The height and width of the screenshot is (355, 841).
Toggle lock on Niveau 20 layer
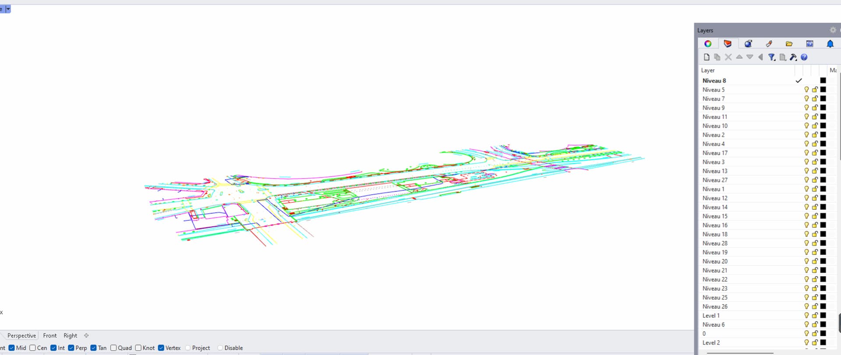click(815, 261)
